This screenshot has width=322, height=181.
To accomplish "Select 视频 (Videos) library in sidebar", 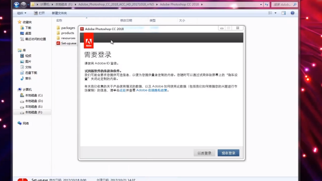I will pos(26,56).
